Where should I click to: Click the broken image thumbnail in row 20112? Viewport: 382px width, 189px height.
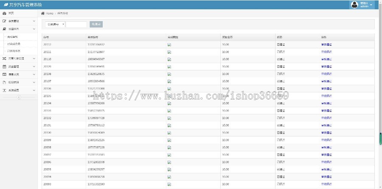169,45
